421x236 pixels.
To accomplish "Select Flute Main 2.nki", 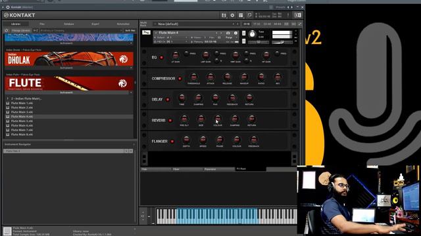I will point(69,108).
